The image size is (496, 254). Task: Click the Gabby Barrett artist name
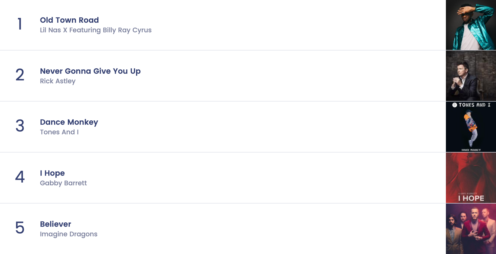(63, 183)
